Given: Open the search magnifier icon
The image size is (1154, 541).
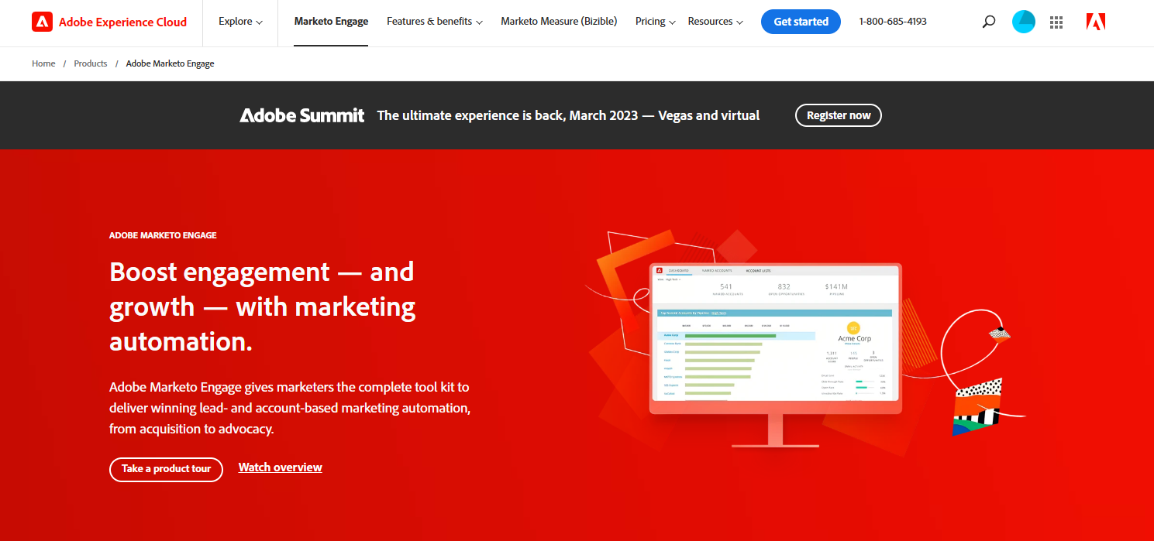Looking at the screenshot, I should click(988, 22).
